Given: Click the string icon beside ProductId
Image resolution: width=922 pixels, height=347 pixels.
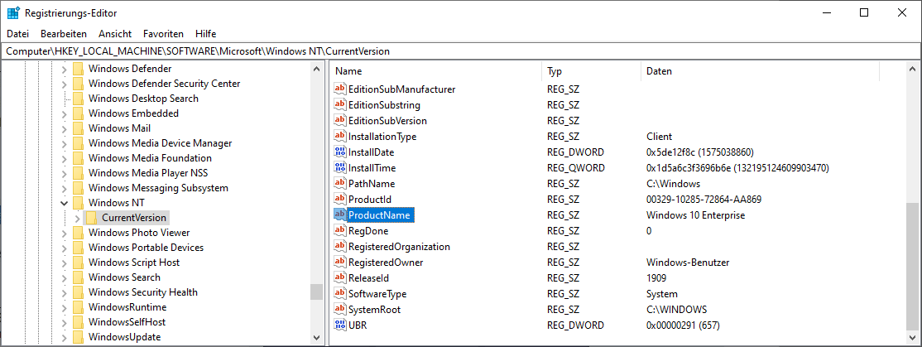Looking at the screenshot, I should pyautogui.click(x=339, y=200).
